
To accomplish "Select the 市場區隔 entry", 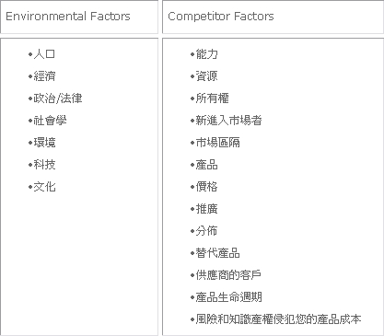I will [x=217, y=143].
